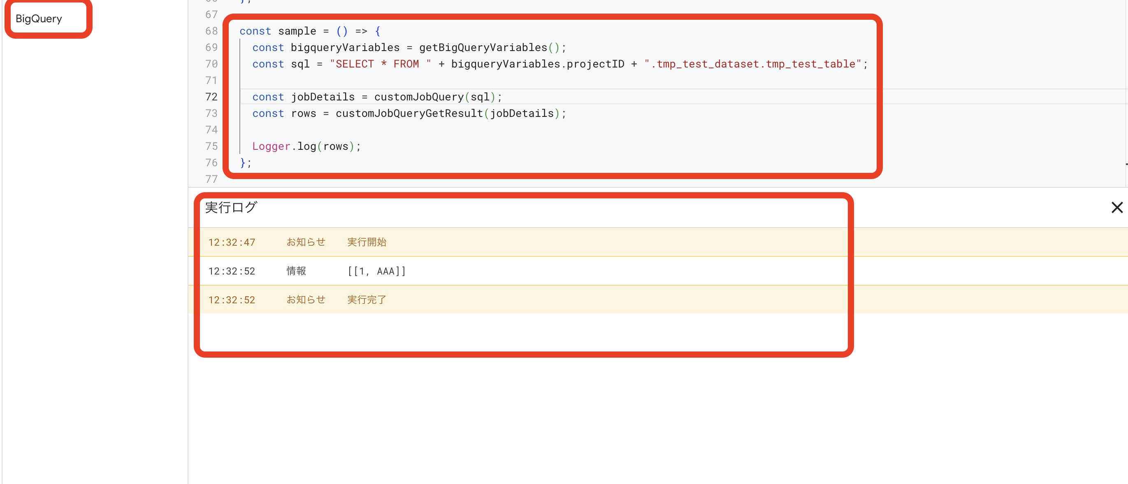The width and height of the screenshot is (1128, 484).
Task: Click the 実行ログ panel title
Action: pos(231,207)
